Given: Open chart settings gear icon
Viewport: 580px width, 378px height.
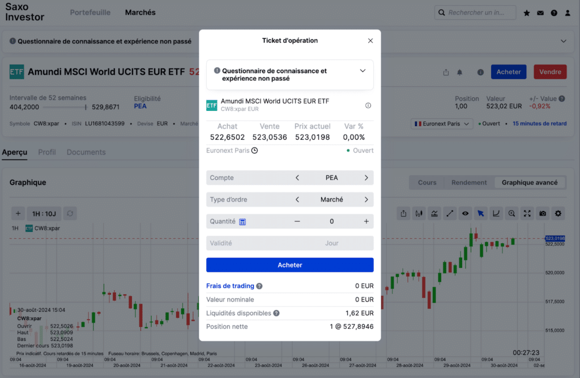Looking at the screenshot, I should tap(558, 213).
